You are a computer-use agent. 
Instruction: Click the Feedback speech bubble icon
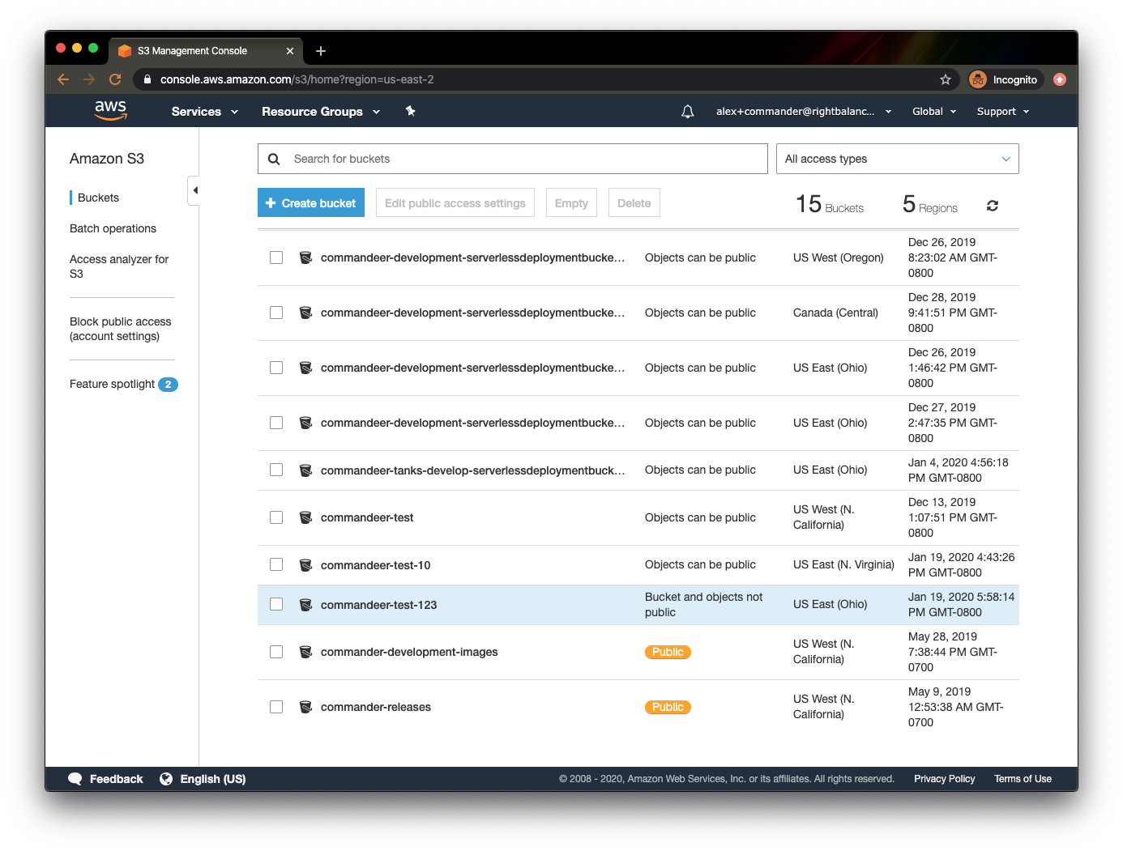[x=75, y=779]
